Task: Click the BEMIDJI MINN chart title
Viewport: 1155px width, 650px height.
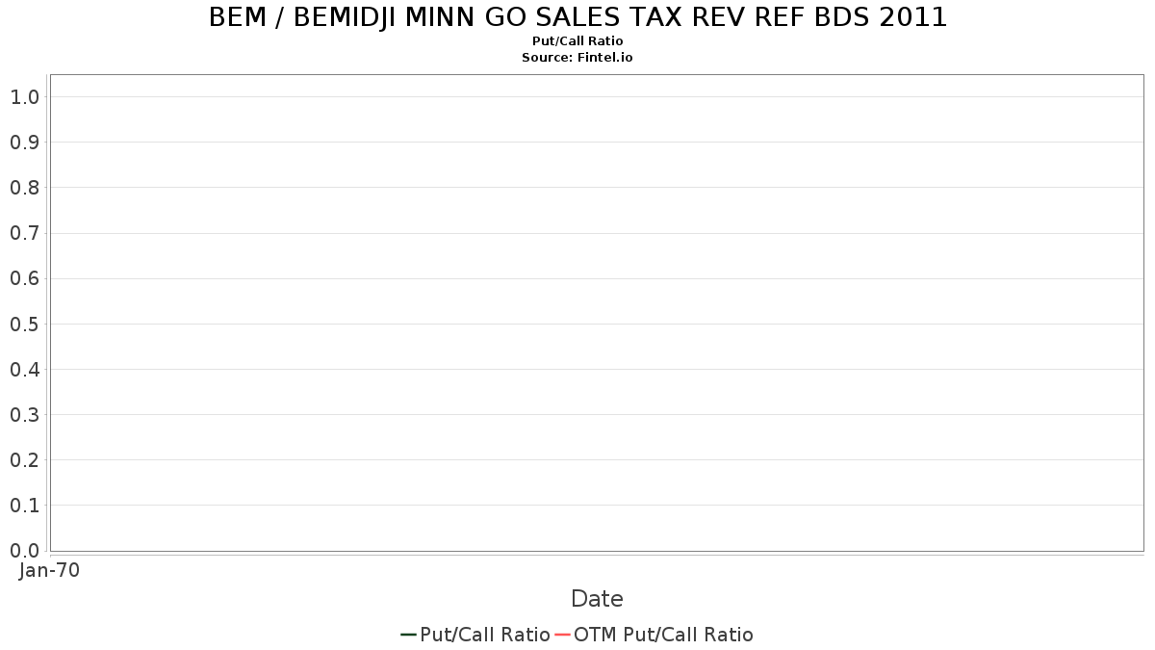Action: point(577,17)
